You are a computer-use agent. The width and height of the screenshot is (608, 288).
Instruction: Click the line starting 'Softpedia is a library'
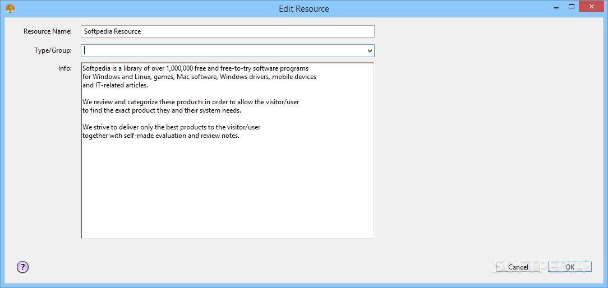[x=195, y=68]
